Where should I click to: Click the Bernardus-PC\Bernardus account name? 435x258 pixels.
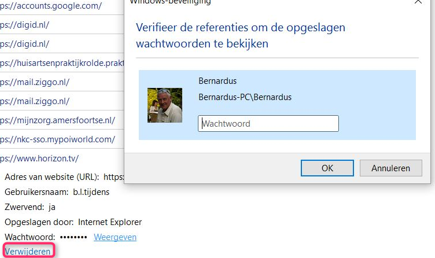245,97
